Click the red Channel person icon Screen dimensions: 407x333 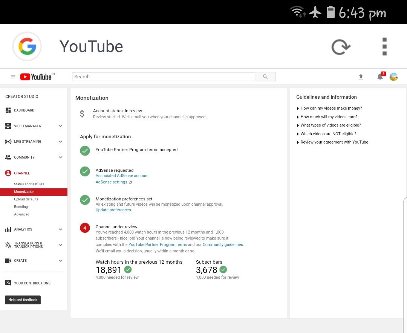point(8,173)
